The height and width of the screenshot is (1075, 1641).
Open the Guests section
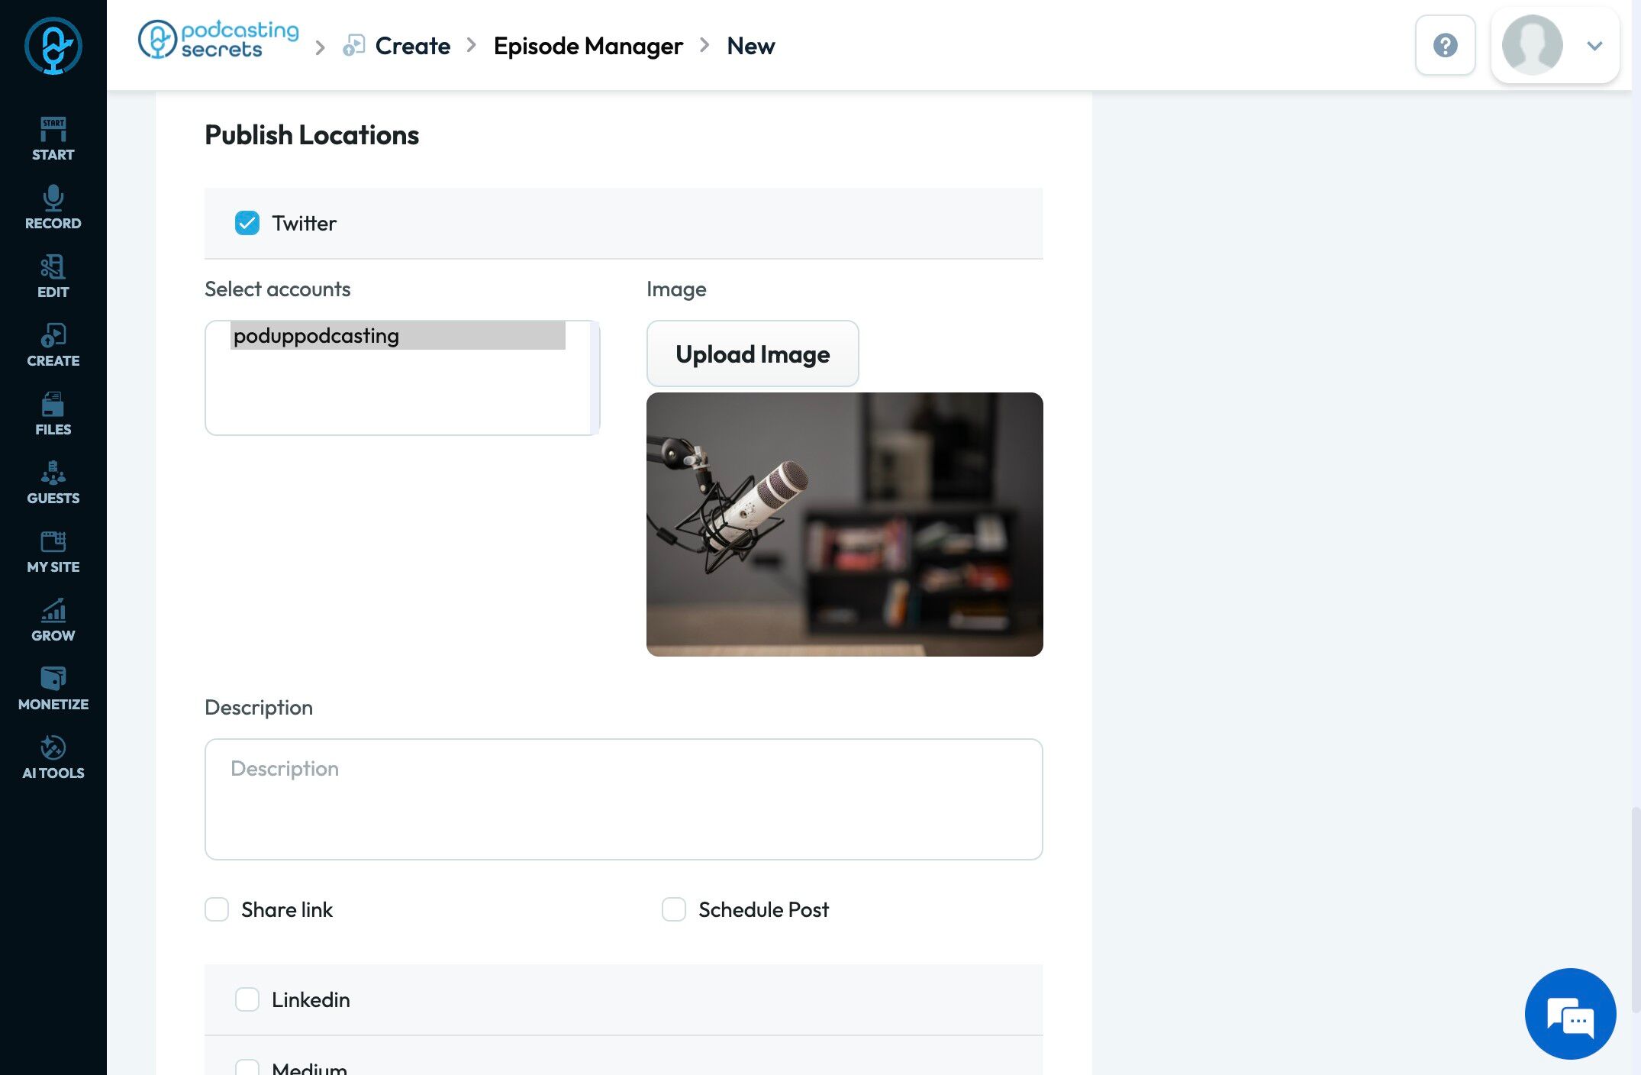(x=53, y=483)
